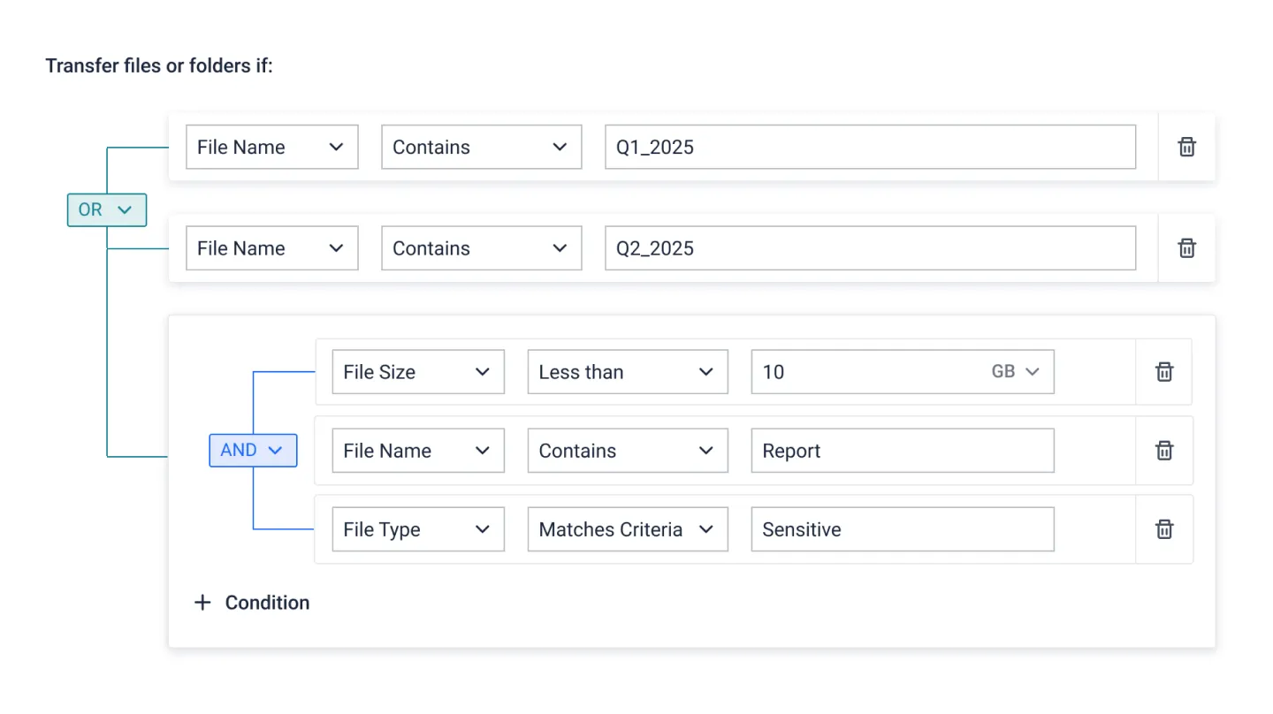
Task: Click the Q1_2025 text input field
Action: tap(870, 148)
